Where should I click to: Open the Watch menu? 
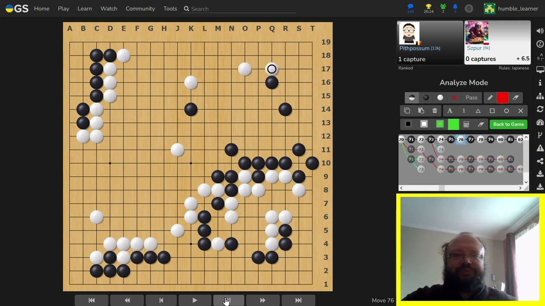click(x=109, y=8)
